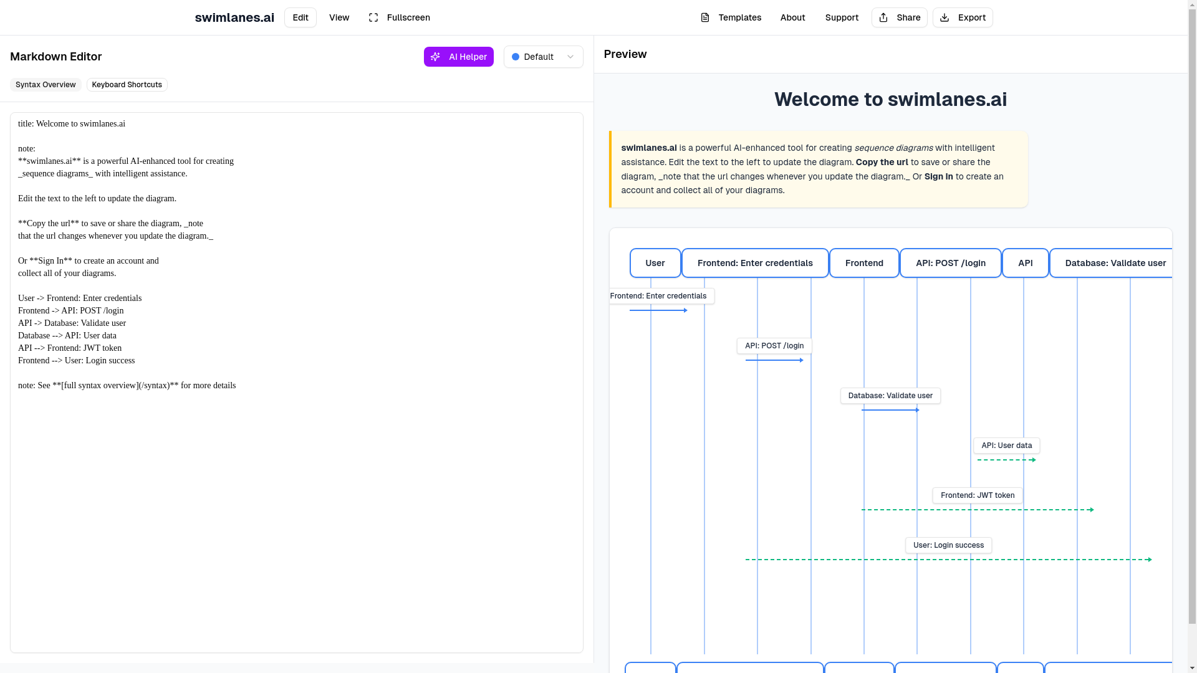Open the Support page

[842, 17]
